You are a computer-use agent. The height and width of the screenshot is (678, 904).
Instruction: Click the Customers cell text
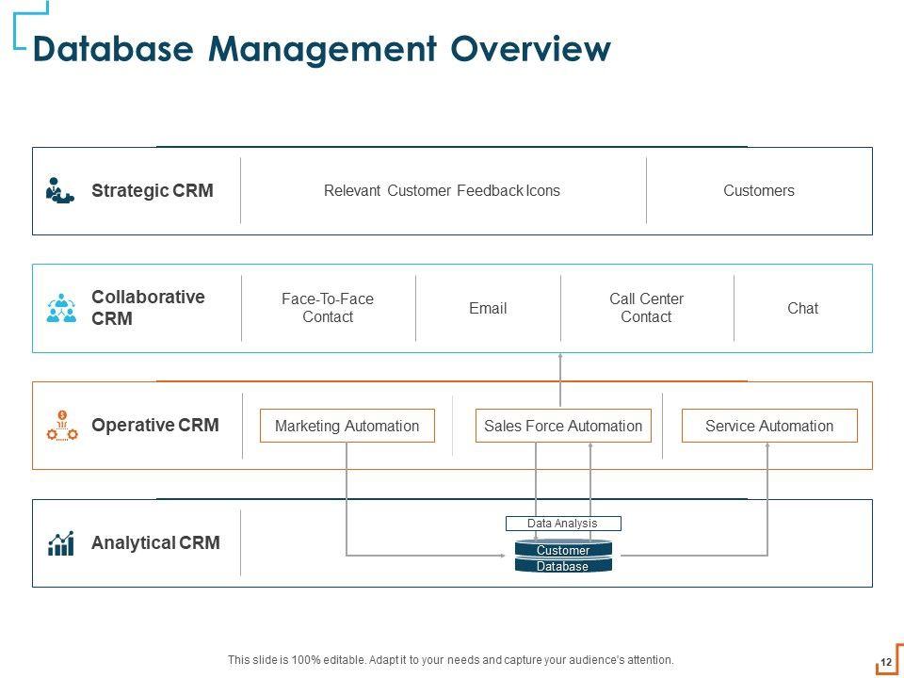click(759, 190)
